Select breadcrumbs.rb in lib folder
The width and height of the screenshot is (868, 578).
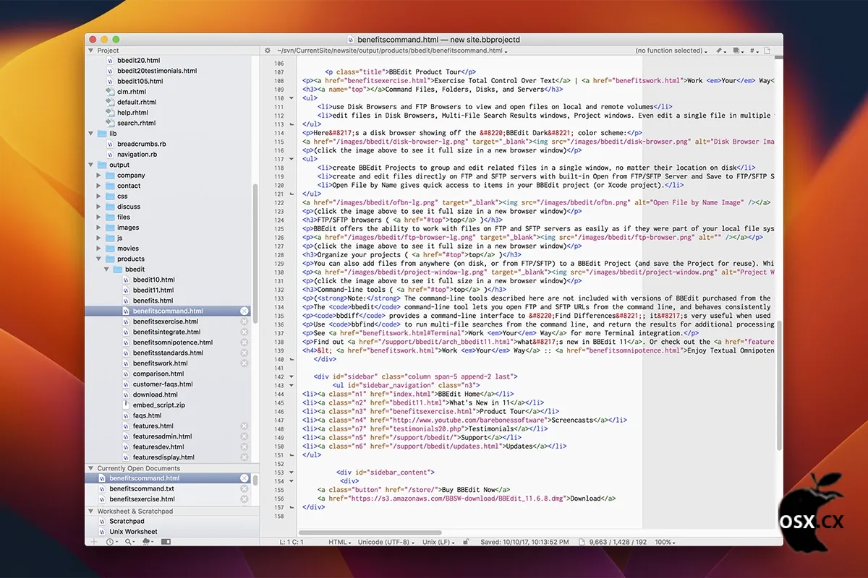coord(142,144)
